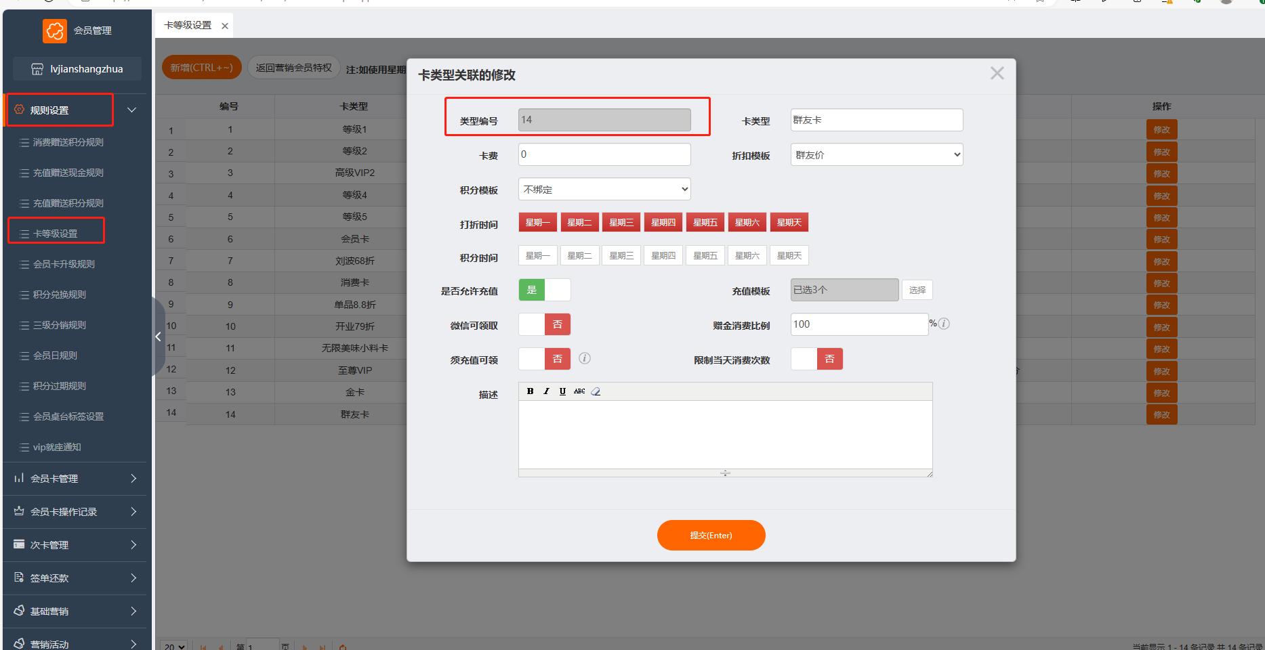Click 修改 button for row 14
This screenshot has width=1265, height=650.
tap(1161, 414)
